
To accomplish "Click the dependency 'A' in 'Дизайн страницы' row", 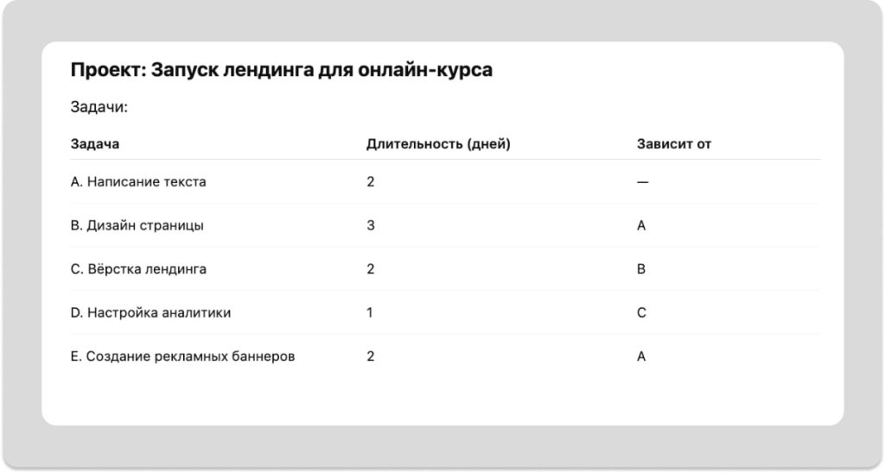I will tap(641, 225).
